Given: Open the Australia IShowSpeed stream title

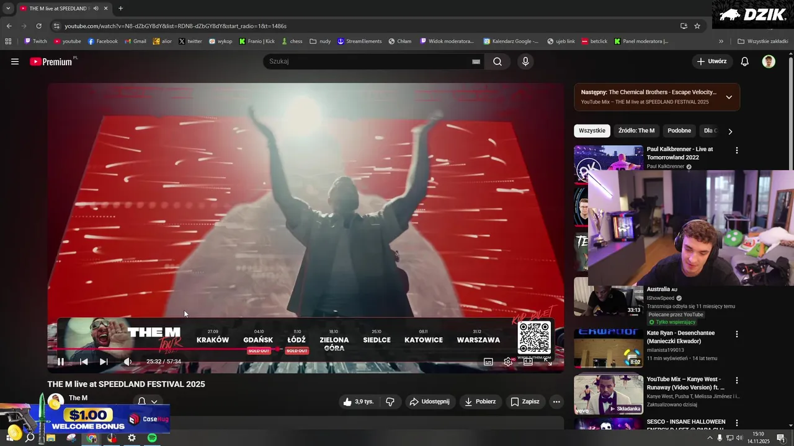Looking at the screenshot, I should [662, 289].
